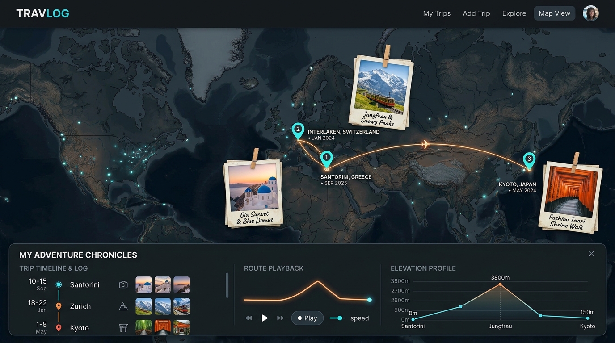Open the Kyoto orange torii gates thumbnail
Screen dimensions: 615x343
(x=162, y=327)
